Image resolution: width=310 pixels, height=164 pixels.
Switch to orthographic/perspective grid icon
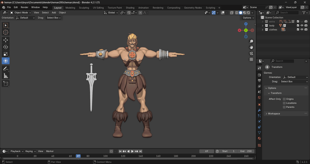[x=251, y=59]
